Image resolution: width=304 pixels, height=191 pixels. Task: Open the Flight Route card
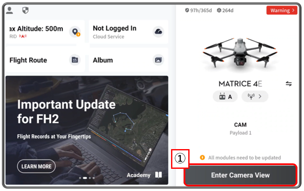[x=45, y=60]
